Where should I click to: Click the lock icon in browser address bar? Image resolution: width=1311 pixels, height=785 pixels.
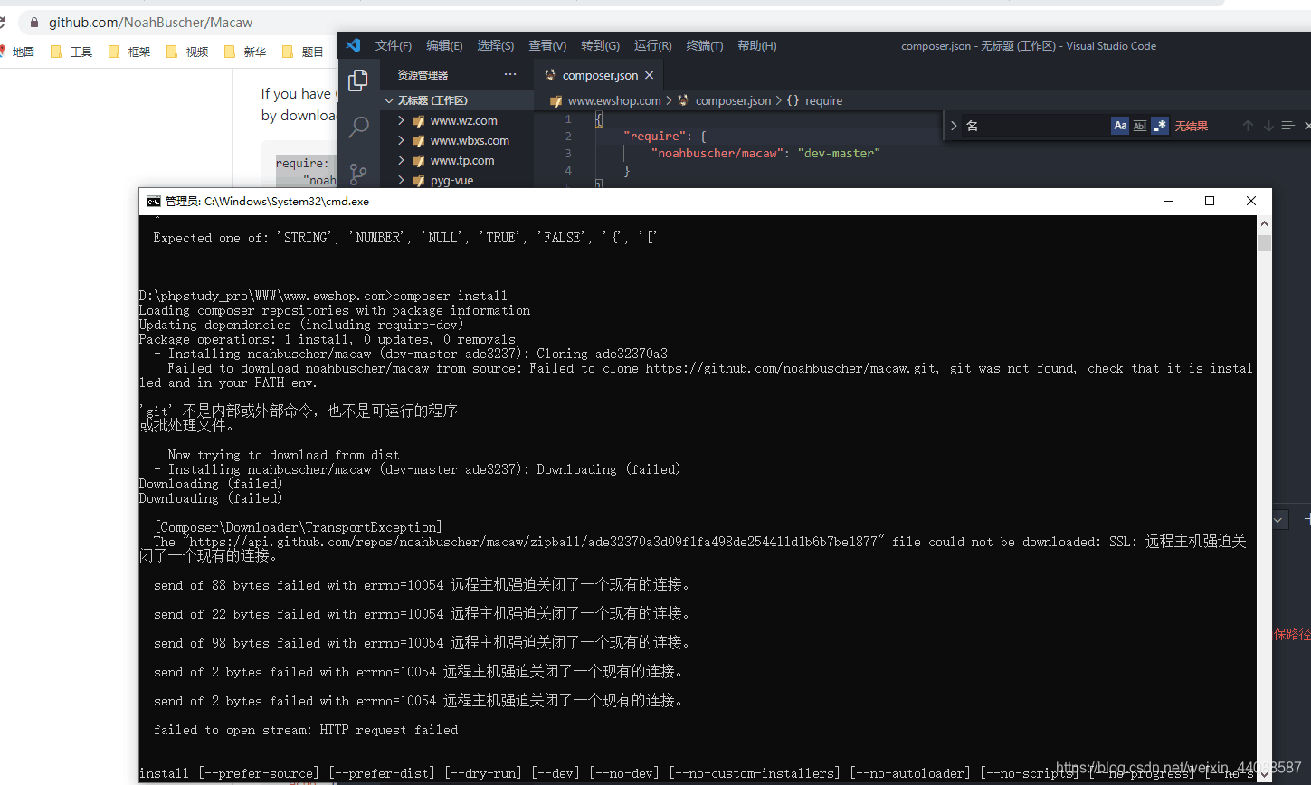tap(34, 22)
